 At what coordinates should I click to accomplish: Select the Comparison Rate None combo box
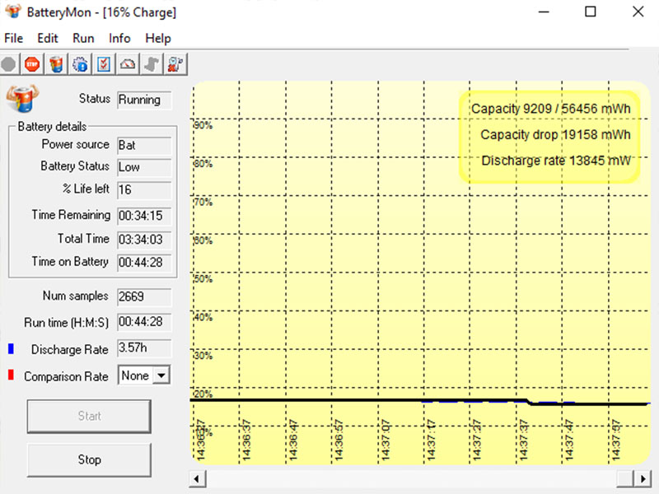tap(143, 375)
